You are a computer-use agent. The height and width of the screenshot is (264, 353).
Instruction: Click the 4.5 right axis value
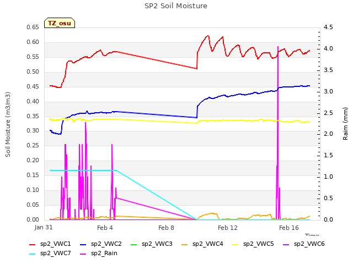(328, 28)
